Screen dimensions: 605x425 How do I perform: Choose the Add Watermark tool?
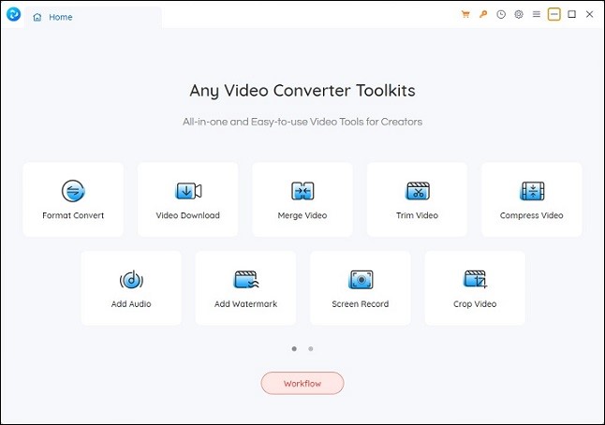[245, 288]
